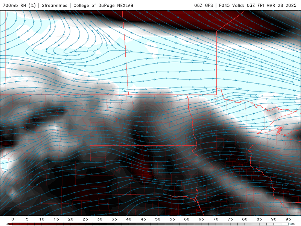
Task: Click the 35 label on the RH scale
Action: 114,219
